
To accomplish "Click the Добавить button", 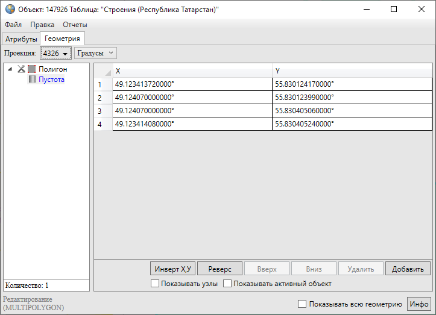I will point(408,269).
